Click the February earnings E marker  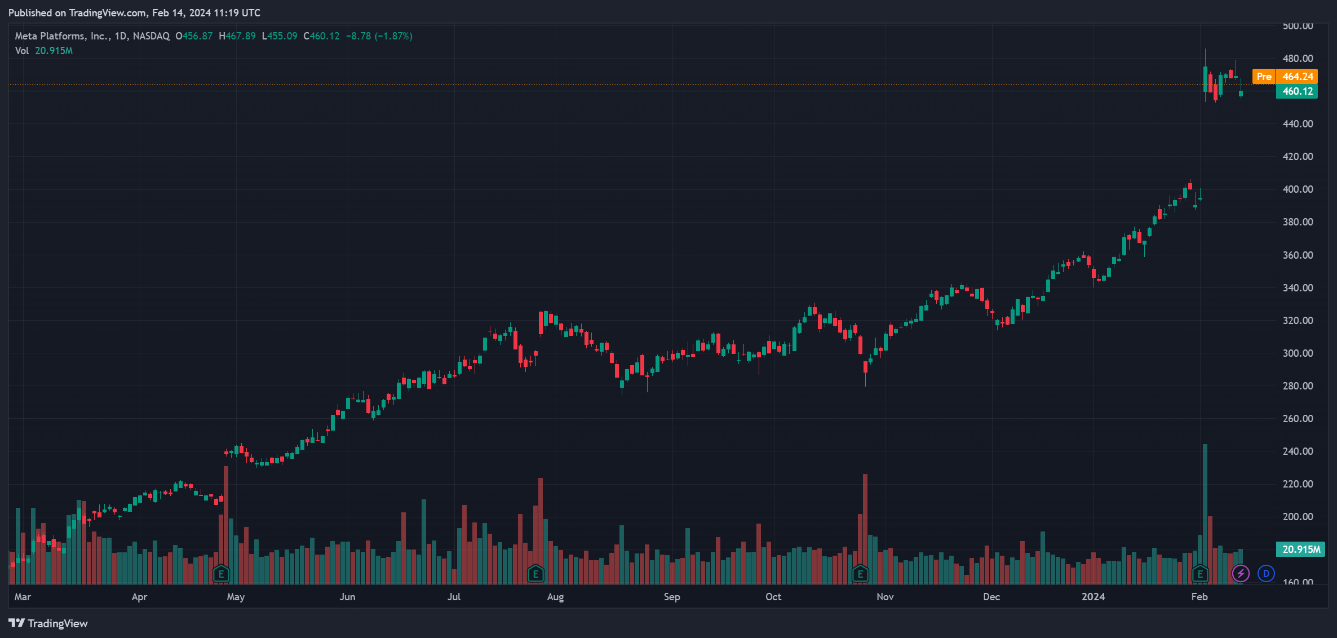click(x=1200, y=574)
